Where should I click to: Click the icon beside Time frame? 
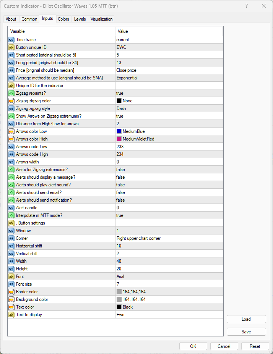[x=11, y=40]
